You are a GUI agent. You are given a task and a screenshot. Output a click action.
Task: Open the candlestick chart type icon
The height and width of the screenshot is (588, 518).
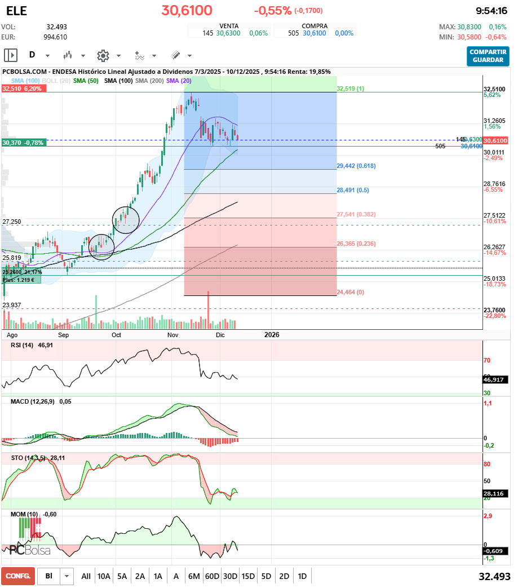tap(68, 55)
